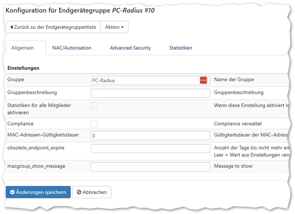295x214 pixels.
Task: Click the 'Name der Gruppe' description text
Action: pos(234,79)
